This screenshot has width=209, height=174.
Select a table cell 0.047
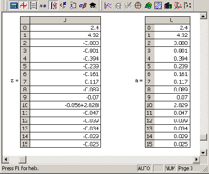tap(172, 113)
